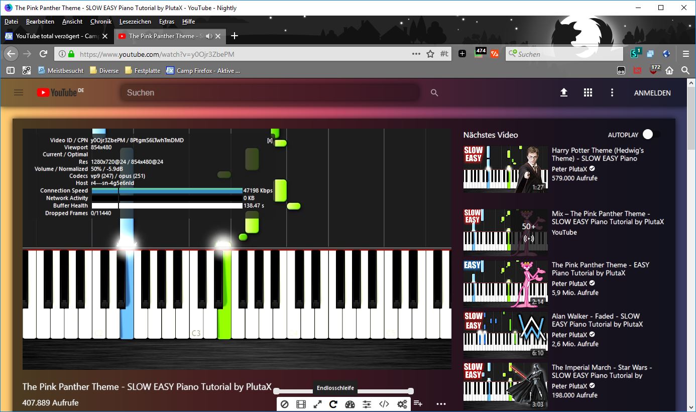Open the YouTube apps grid icon
This screenshot has height=412, width=696.
coord(588,92)
